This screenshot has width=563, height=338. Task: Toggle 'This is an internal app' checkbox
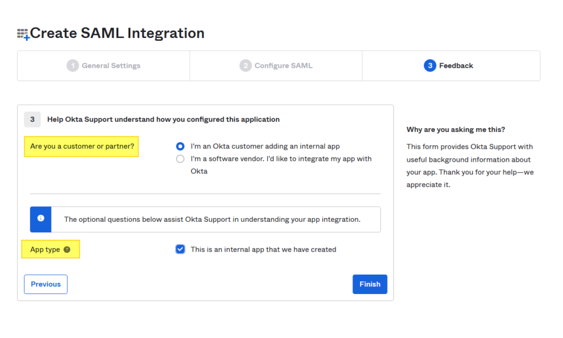point(180,249)
